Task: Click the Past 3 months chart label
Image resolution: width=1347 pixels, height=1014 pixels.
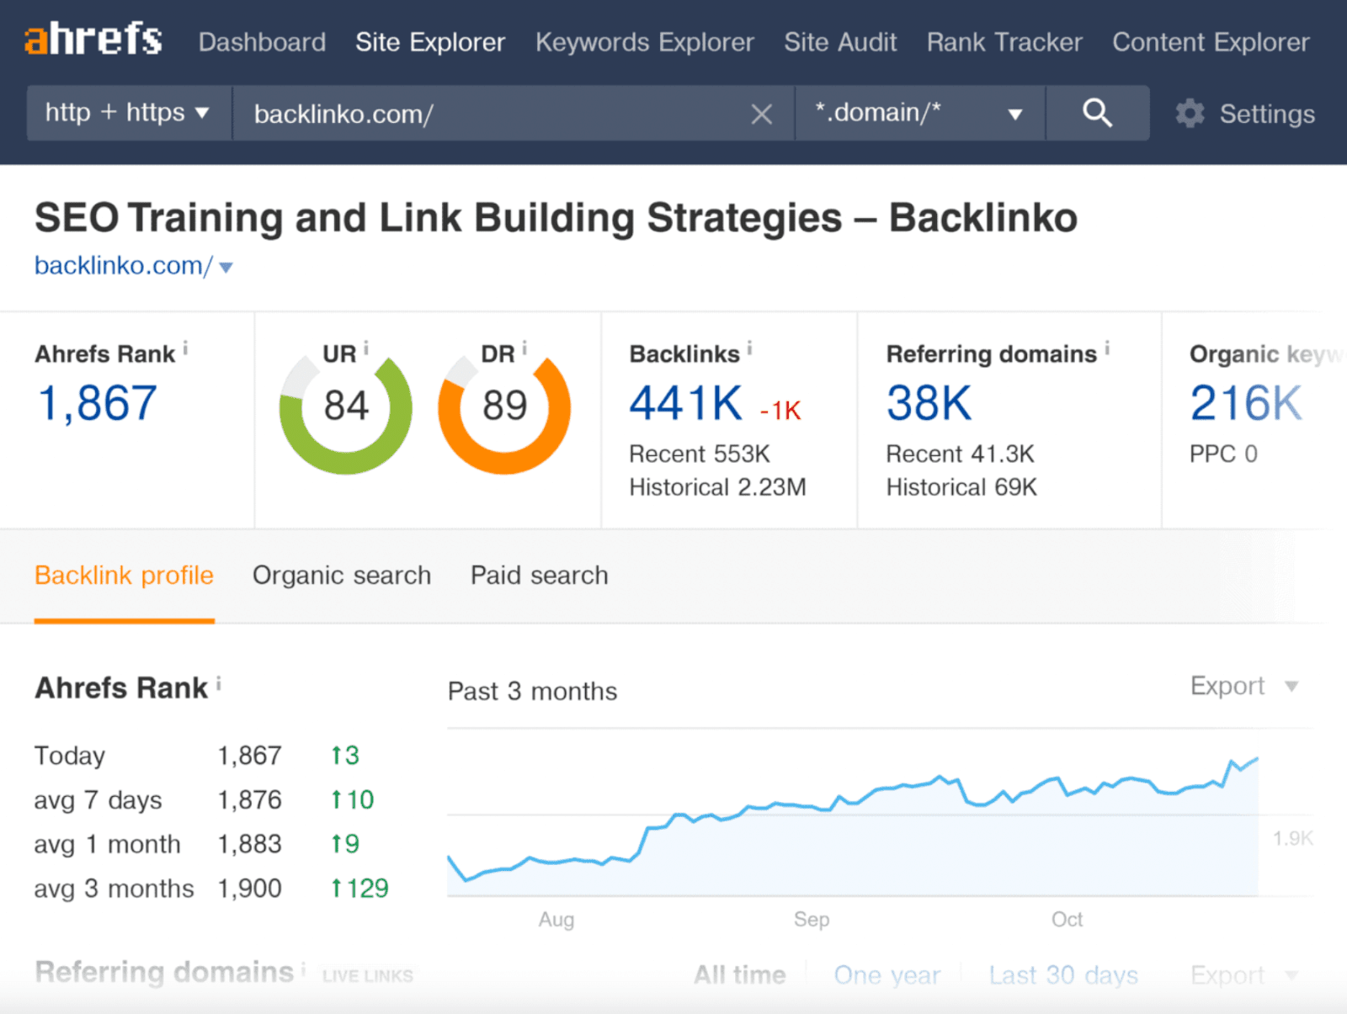Action: pyautogui.click(x=532, y=692)
